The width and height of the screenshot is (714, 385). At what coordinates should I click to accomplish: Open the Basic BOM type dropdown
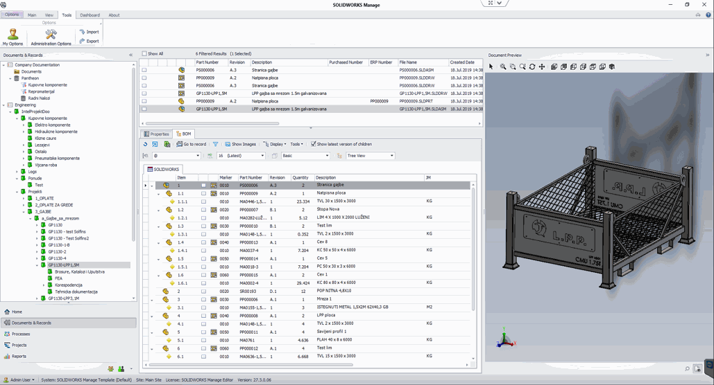pos(326,156)
